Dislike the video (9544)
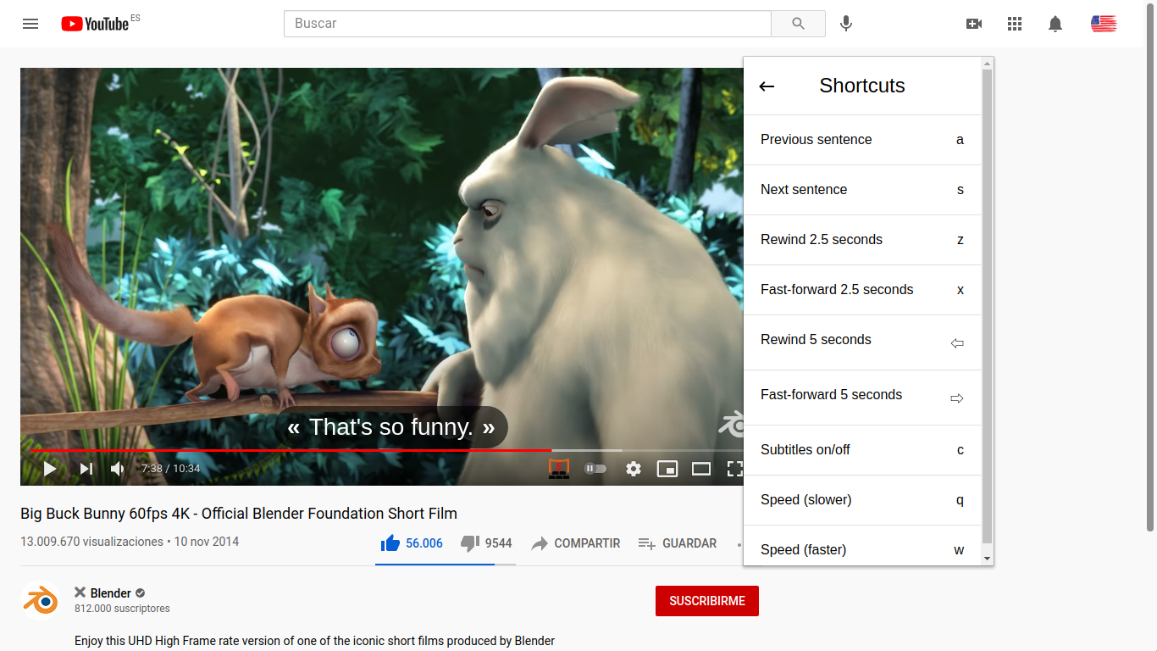Image resolution: width=1157 pixels, height=651 pixels. point(486,543)
